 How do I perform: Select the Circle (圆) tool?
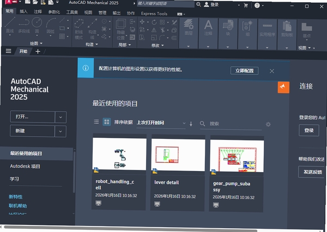point(37,25)
